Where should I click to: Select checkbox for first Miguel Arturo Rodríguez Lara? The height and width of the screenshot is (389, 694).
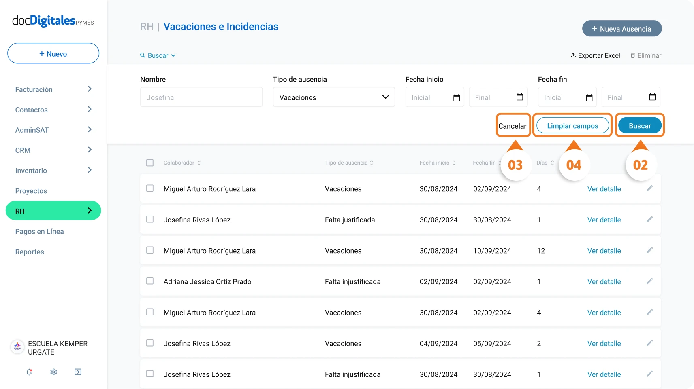150,188
